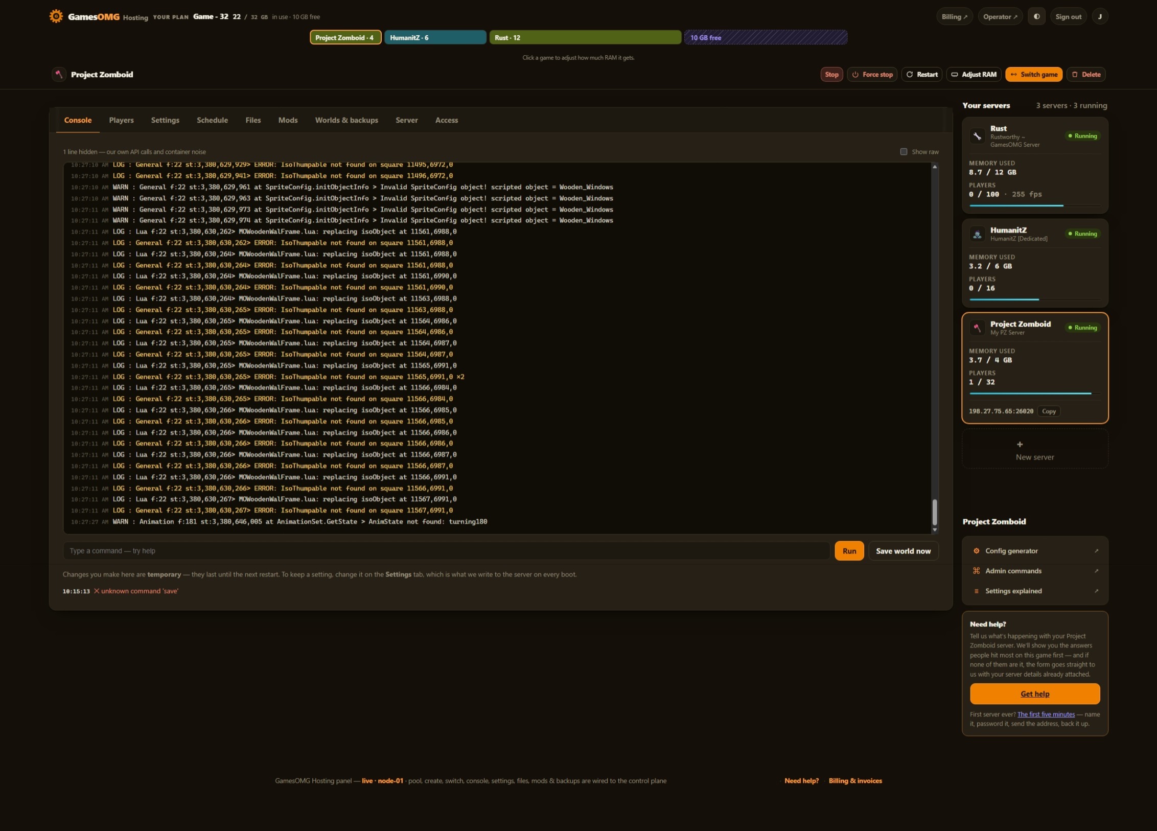
Task: Click footer Need help? link
Action: tap(801, 781)
